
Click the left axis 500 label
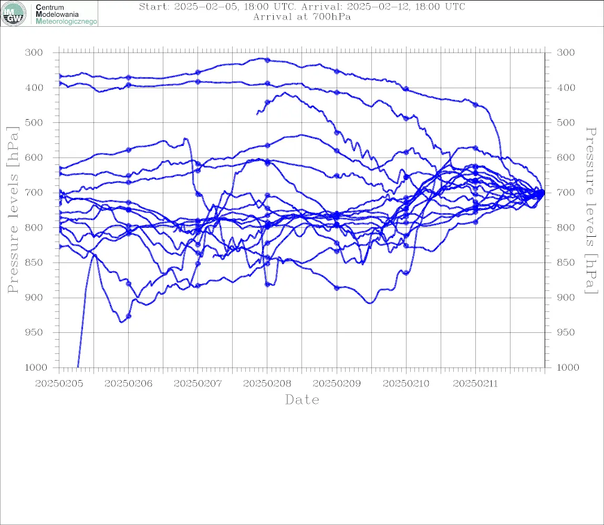click(34, 122)
